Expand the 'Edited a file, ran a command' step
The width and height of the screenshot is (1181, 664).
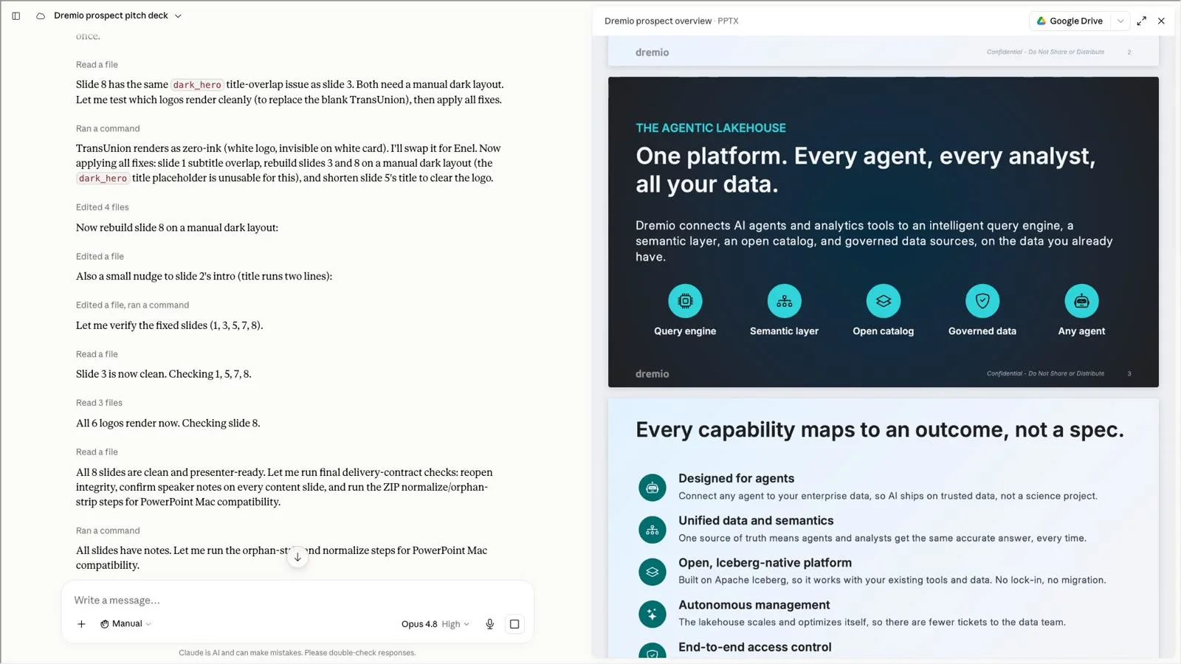pyautogui.click(x=132, y=305)
